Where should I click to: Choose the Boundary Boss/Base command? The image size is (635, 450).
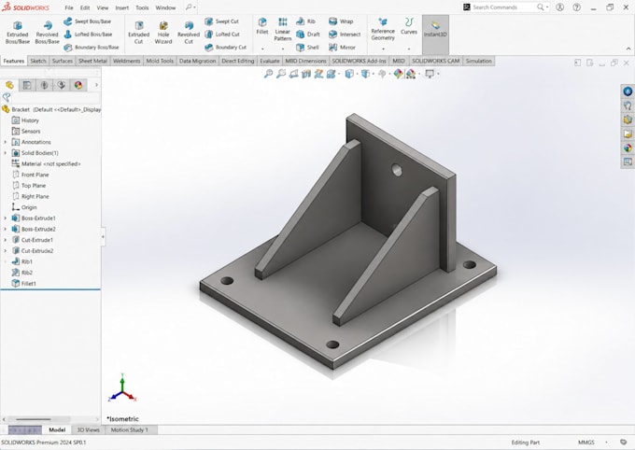(92, 48)
